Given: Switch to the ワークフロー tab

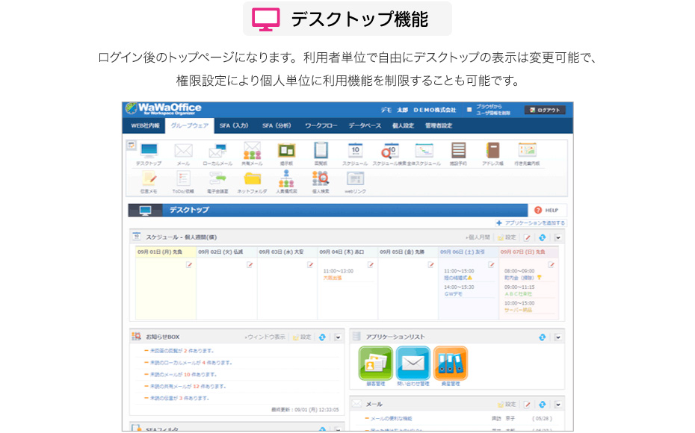Looking at the screenshot, I should (321, 125).
